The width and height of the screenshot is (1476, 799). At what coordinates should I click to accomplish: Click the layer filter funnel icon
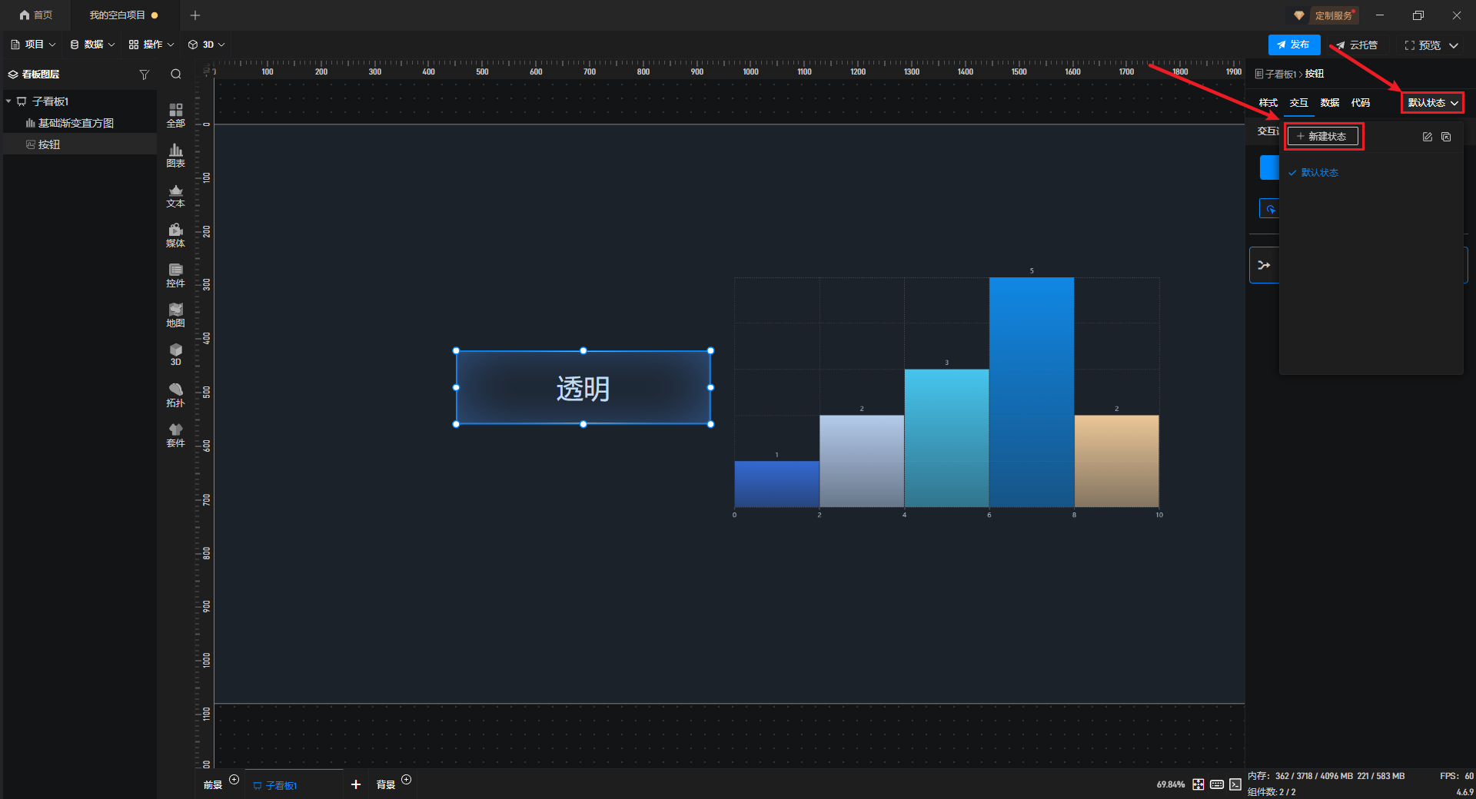click(144, 75)
